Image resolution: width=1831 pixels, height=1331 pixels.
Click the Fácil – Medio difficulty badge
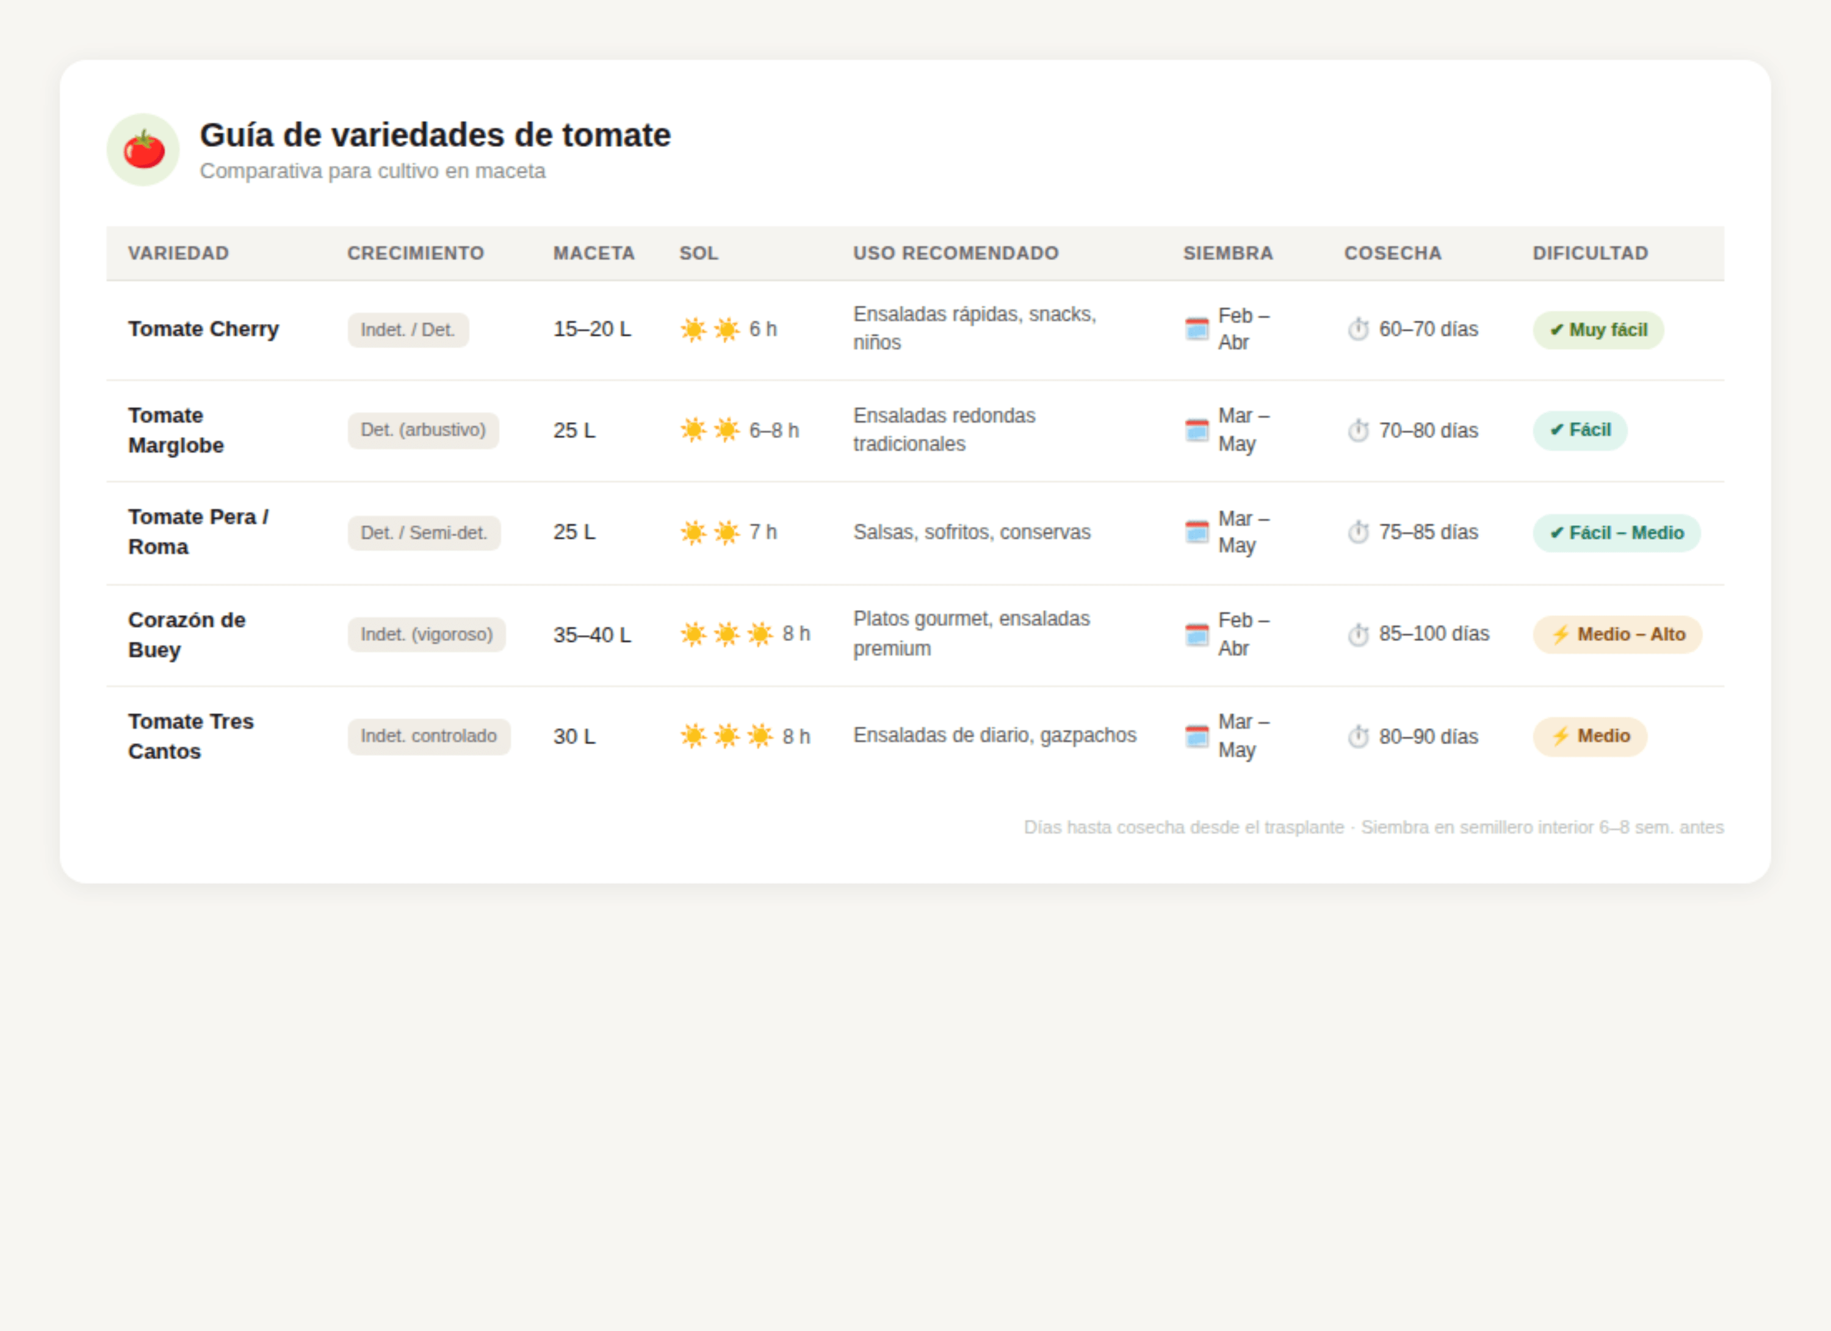[1616, 533]
